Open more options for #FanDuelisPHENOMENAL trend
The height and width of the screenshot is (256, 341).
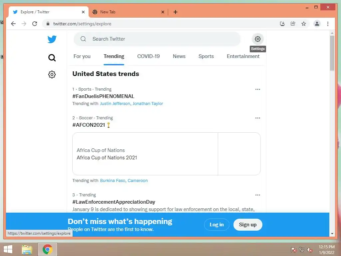tap(257, 89)
